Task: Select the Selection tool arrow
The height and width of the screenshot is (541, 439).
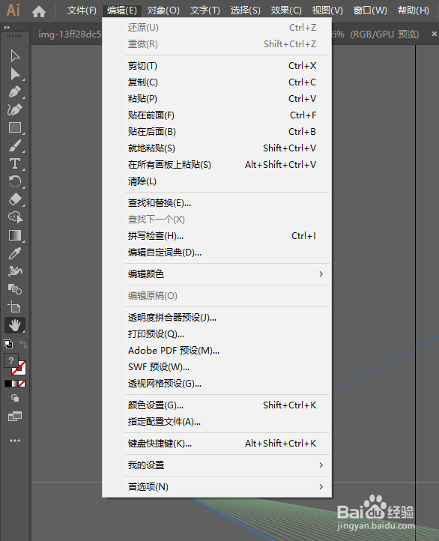Action: (15, 56)
